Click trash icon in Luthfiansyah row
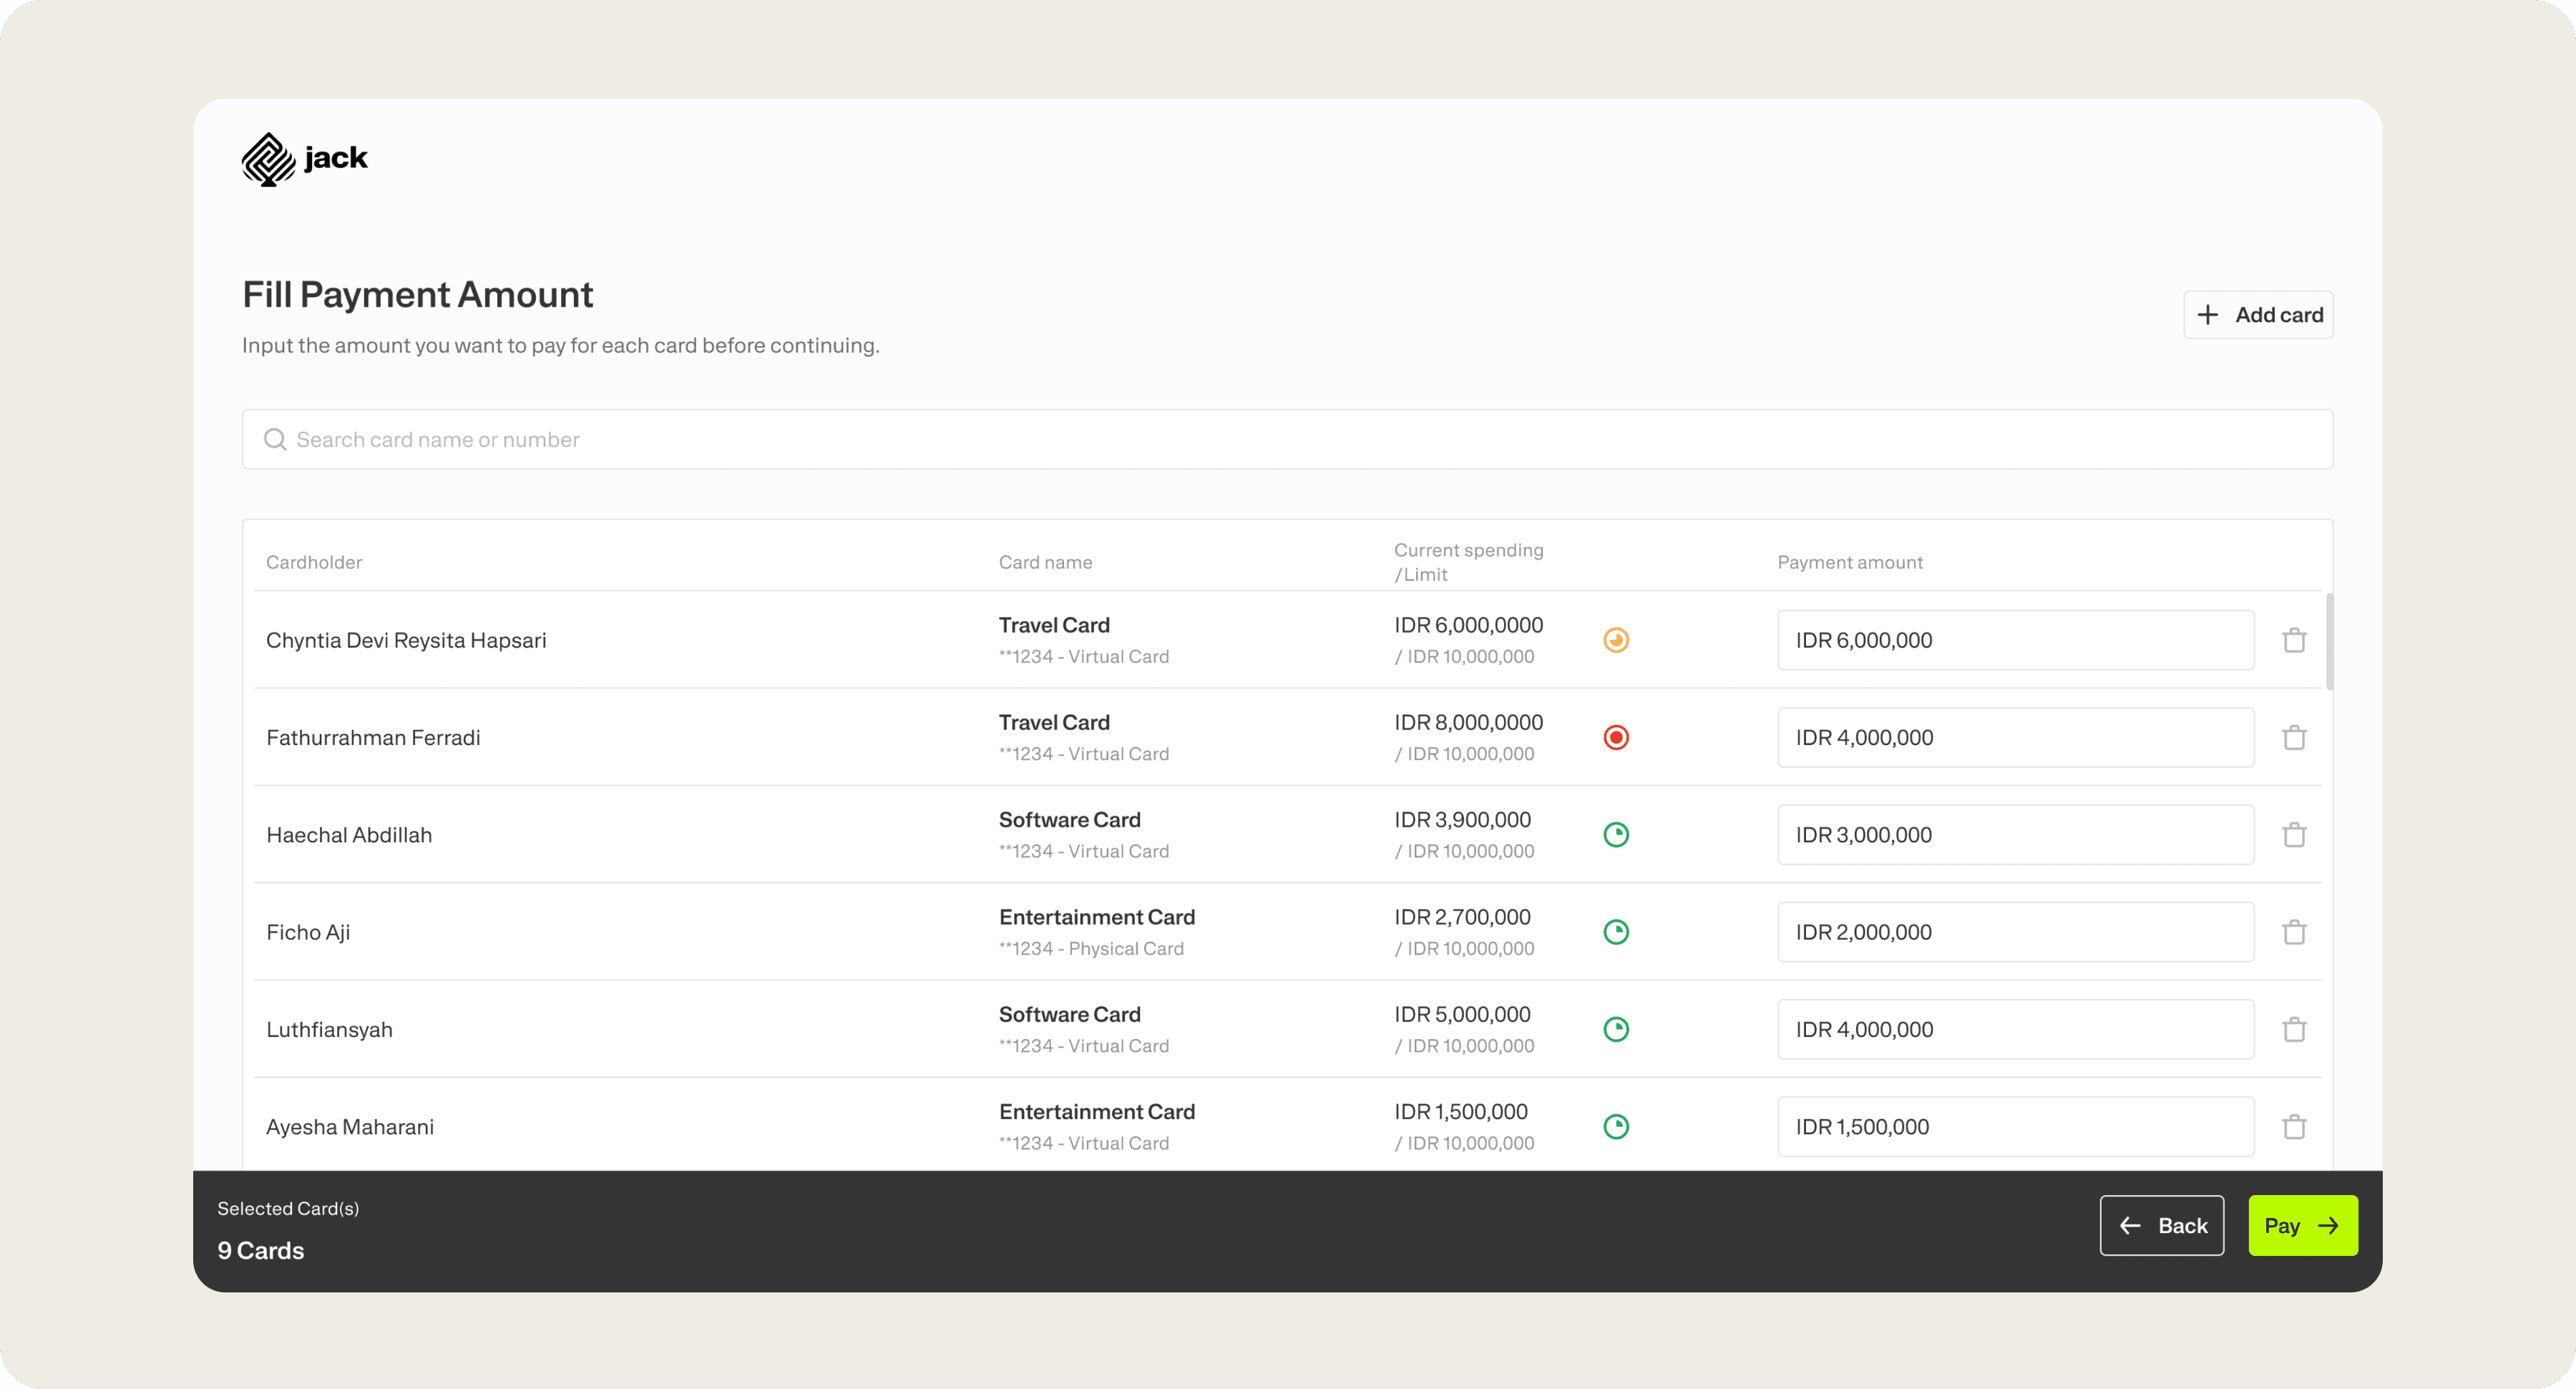 click(2294, 1029)
